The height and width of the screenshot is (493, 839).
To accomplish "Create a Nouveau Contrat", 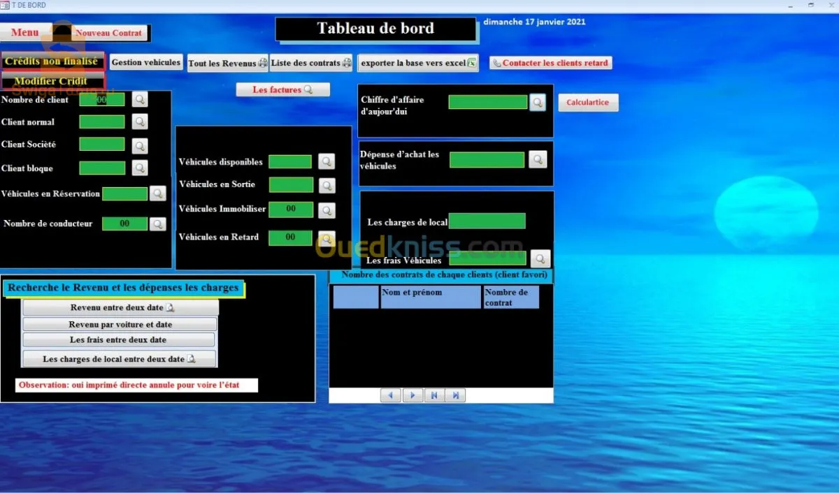I will [109, 33].
